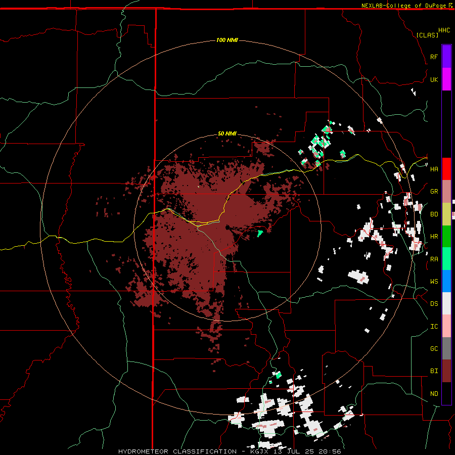Image resolution: width=455 pixels, height=455 pixels.
Task: Click the HHC product label
Action: (444, 30)
